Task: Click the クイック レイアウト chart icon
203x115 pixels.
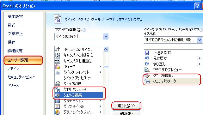Action: (x=58, y=72)
